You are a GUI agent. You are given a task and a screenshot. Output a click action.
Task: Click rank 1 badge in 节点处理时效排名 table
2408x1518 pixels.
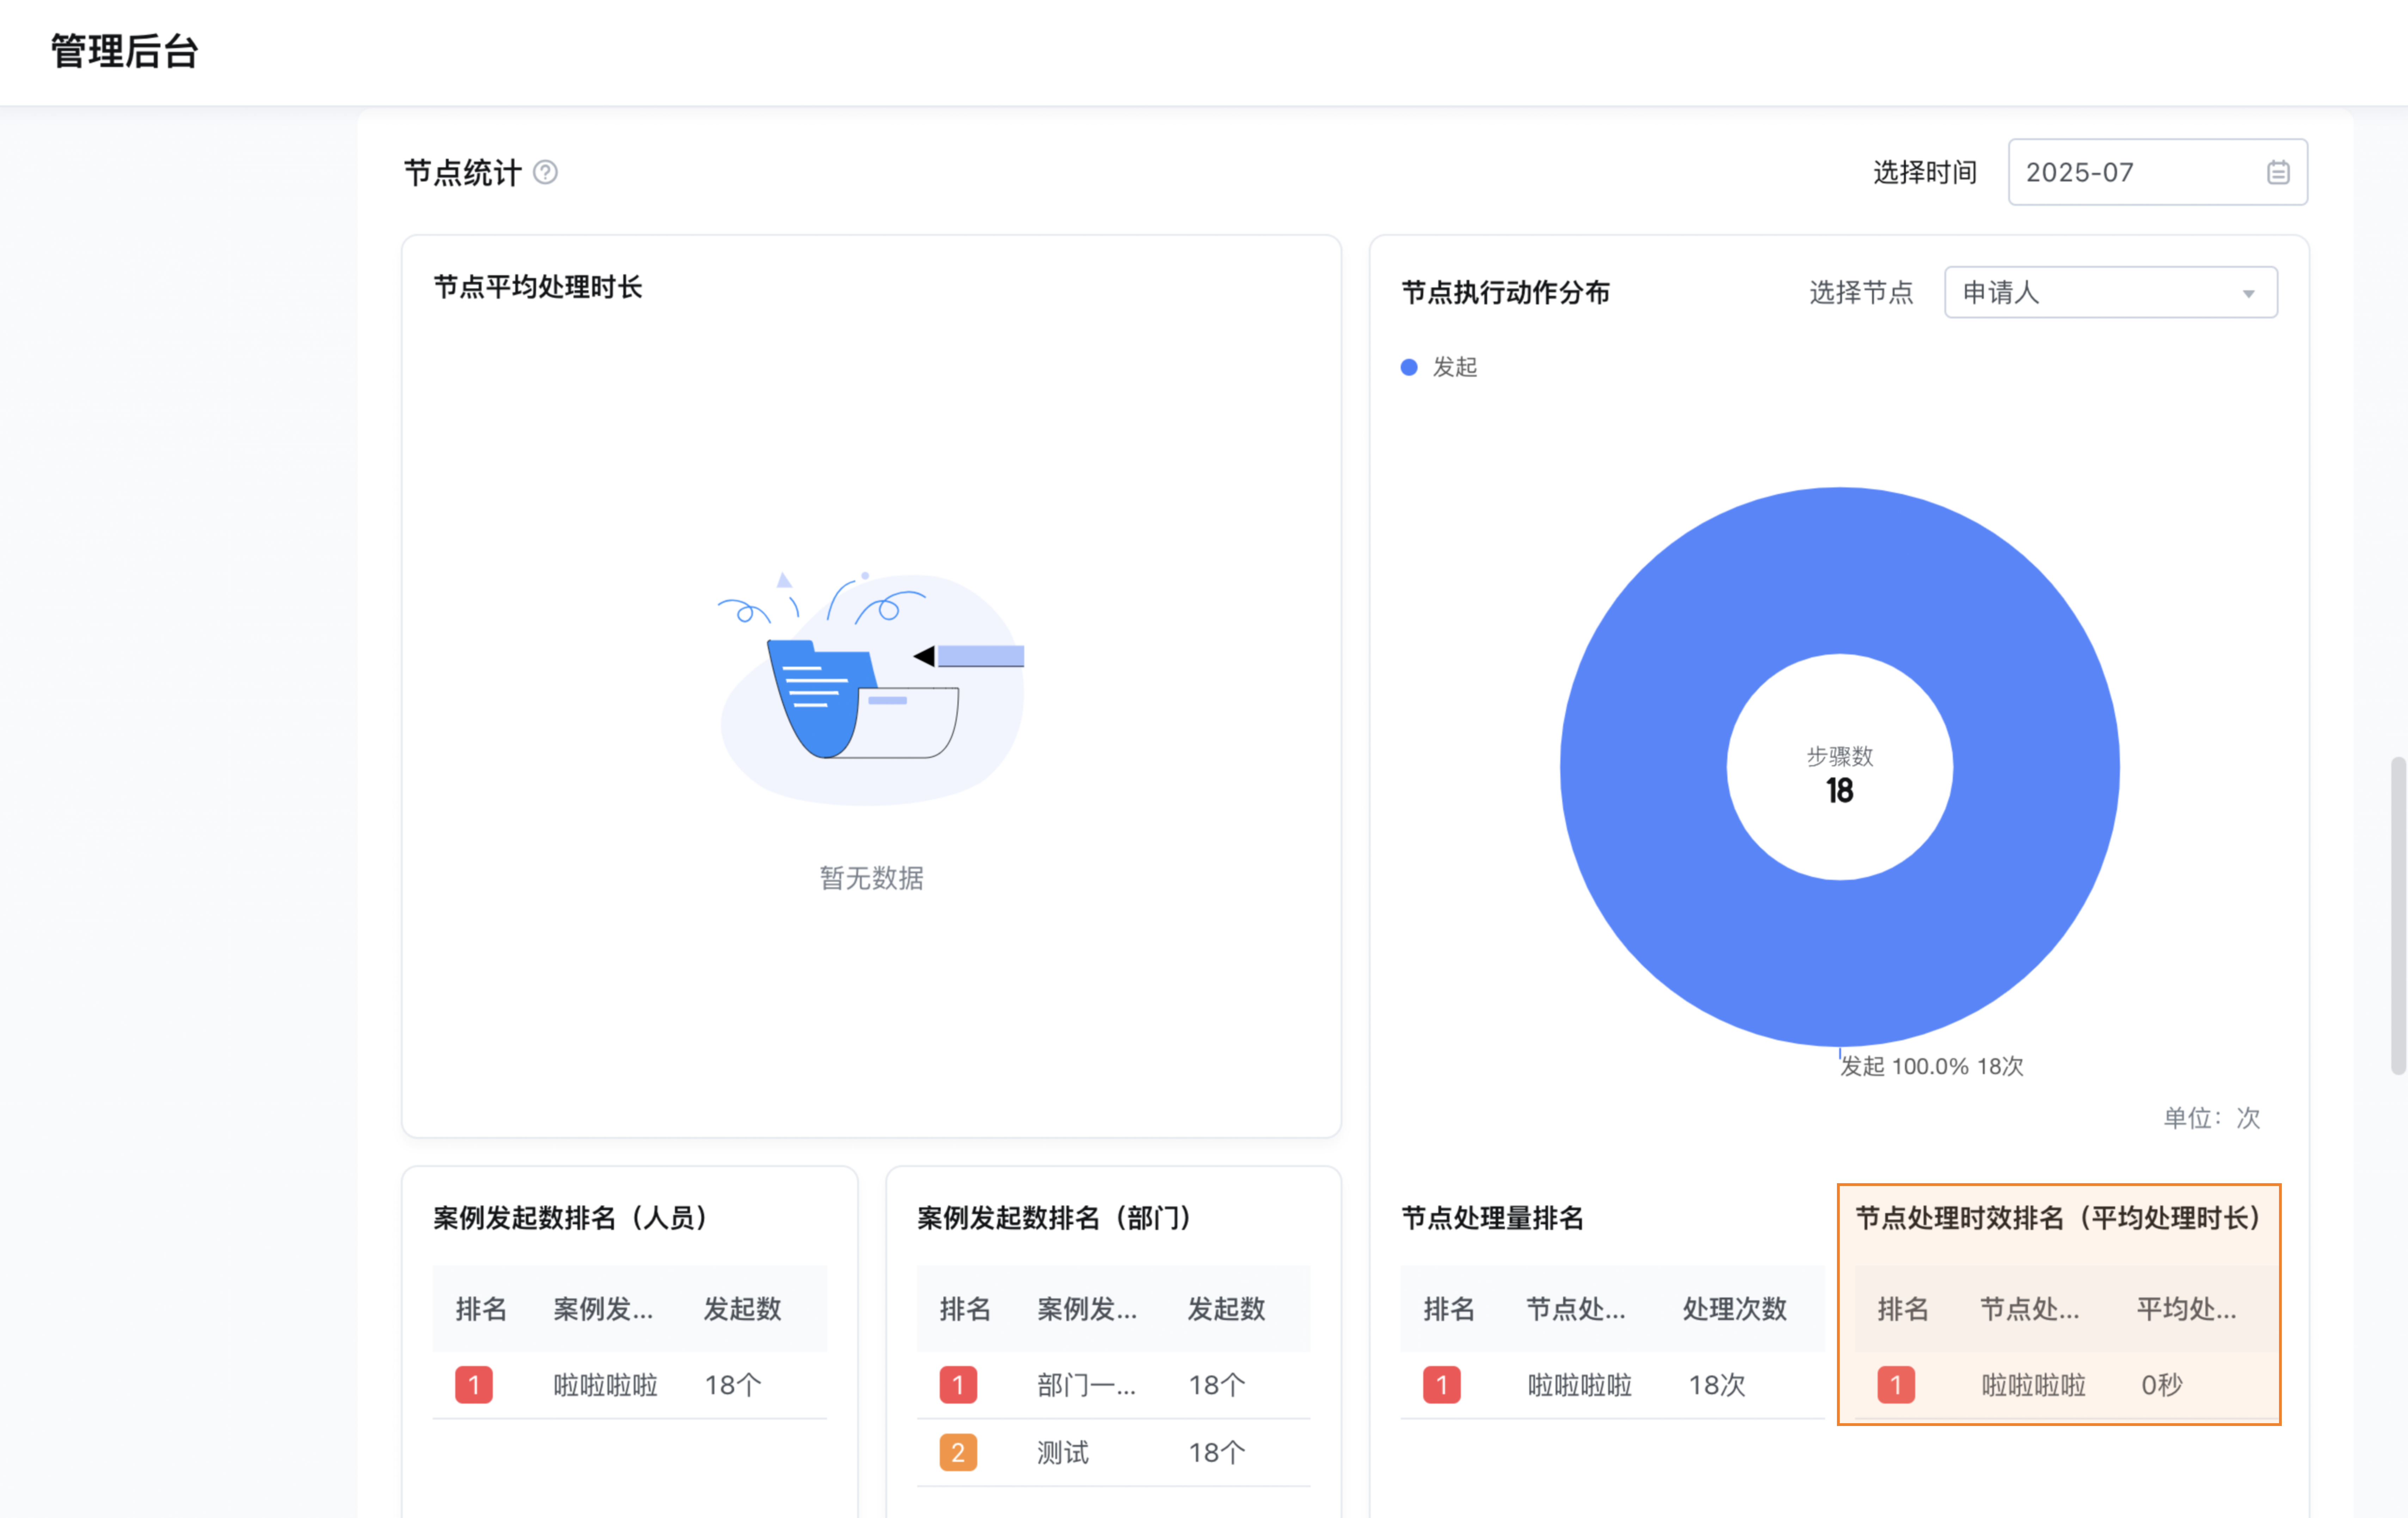click(x=1896, y=1385)
